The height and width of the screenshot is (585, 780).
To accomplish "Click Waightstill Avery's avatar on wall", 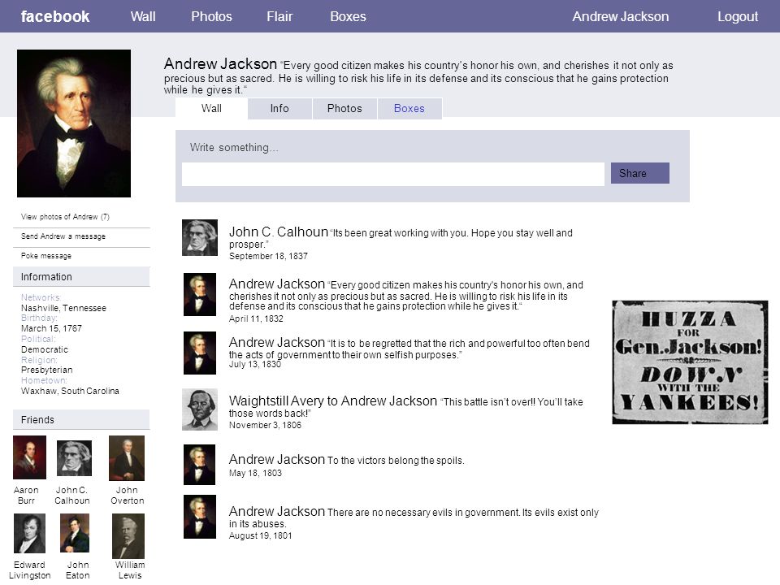I will pyautogui.click(x=200, y=409).
